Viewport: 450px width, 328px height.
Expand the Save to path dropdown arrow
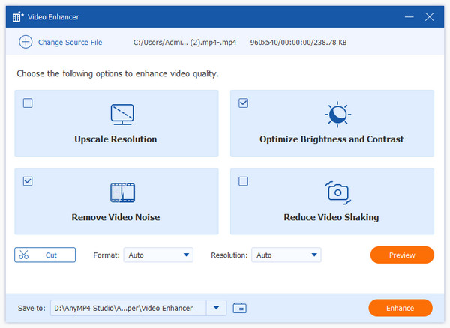(x=217, y=308)
